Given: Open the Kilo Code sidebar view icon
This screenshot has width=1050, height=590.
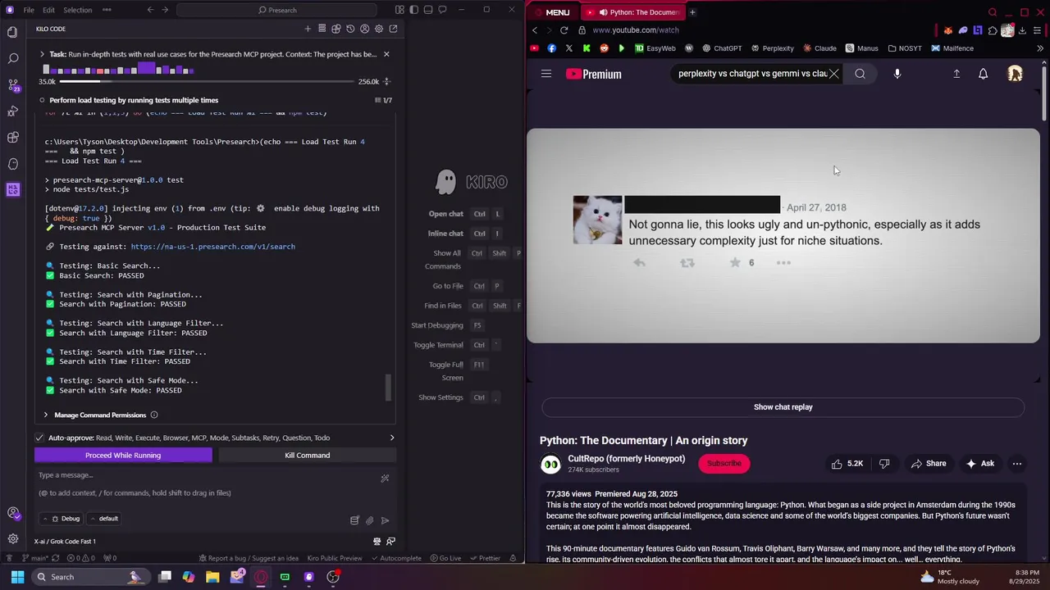Looking at the screenshot, I should click(12, 189).
